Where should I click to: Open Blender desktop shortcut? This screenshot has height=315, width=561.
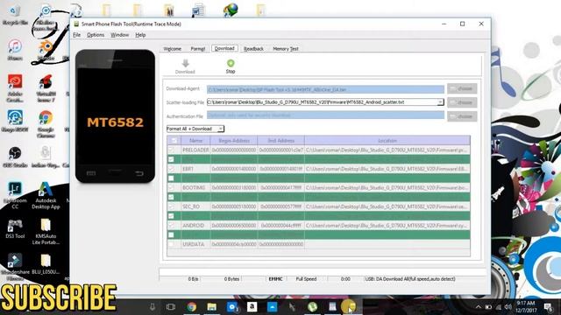pyautogui.click(x=46, y=50)
